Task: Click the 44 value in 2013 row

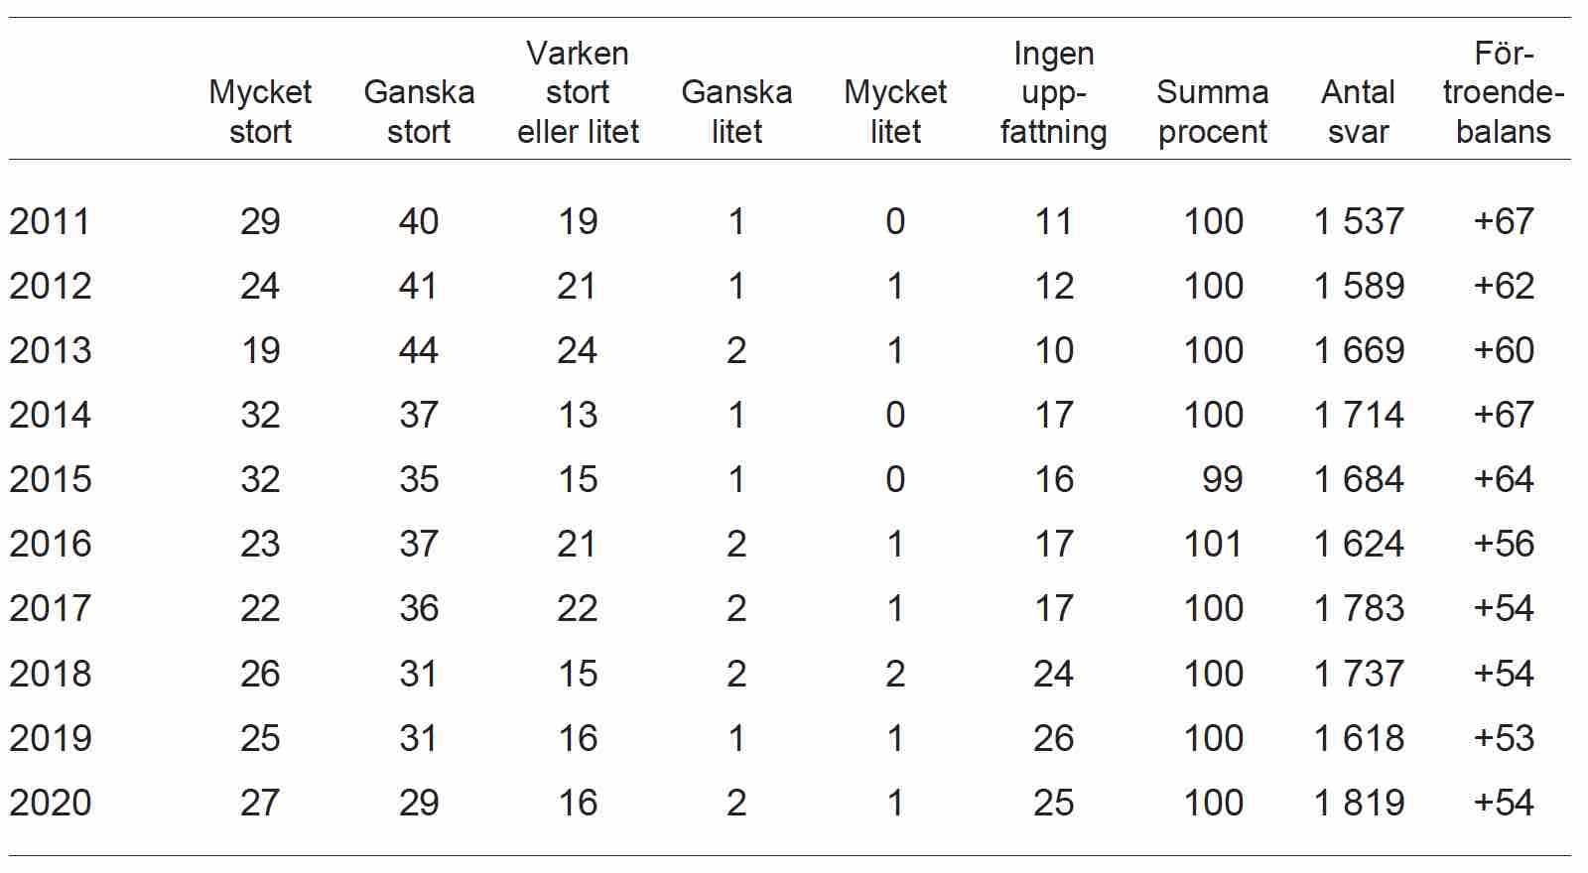Action: coord(419,350)
